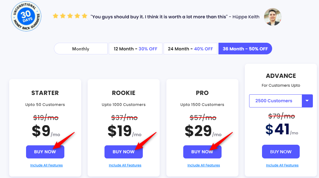Screen dimensions: 319x178
Task: Purchase the Pro plan with Buy Now
Action: [x=202, y=152]
